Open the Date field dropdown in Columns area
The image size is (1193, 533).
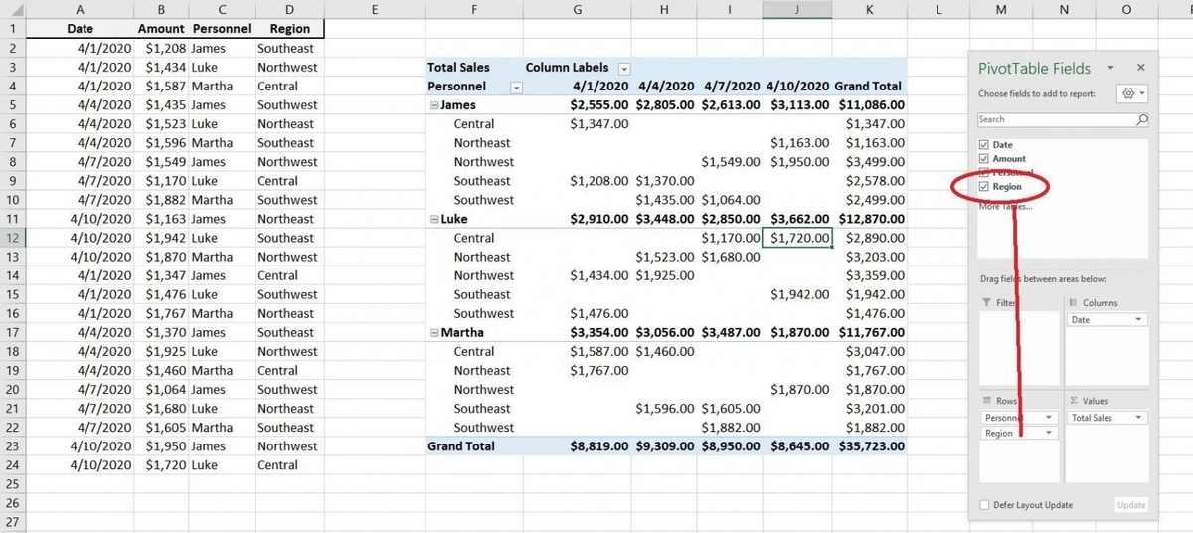click(1138, 320)
